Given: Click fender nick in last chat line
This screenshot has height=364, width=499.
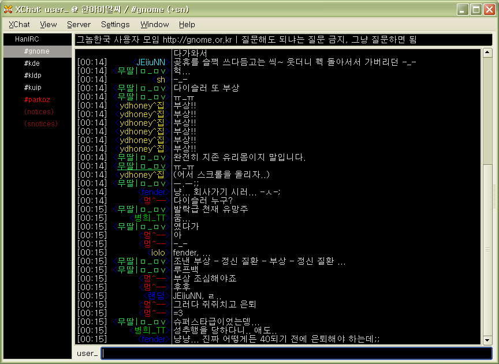Looking at the screenshot, I should pyautogui.click(x=154, y=339).
